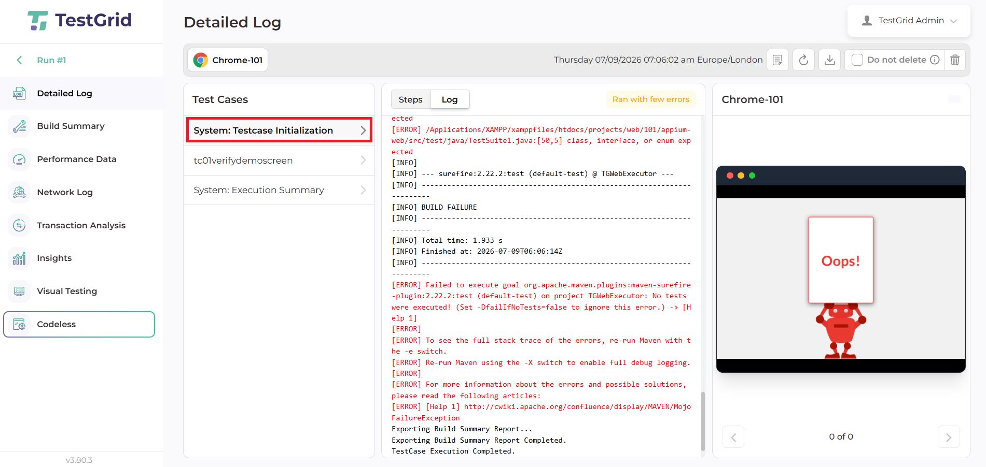Click the v3.80.3 version label
986x467 pixels.
coord(79,460)
